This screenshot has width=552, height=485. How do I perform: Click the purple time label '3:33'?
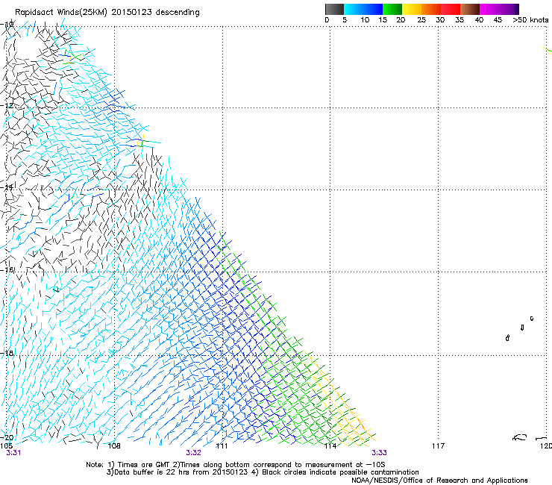[379, 453]
